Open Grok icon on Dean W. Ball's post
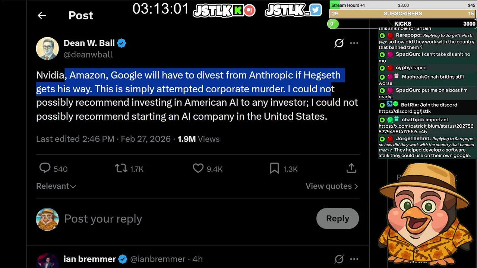The width and height of the screenshot is (477, 268). click(x=339, y=43)
